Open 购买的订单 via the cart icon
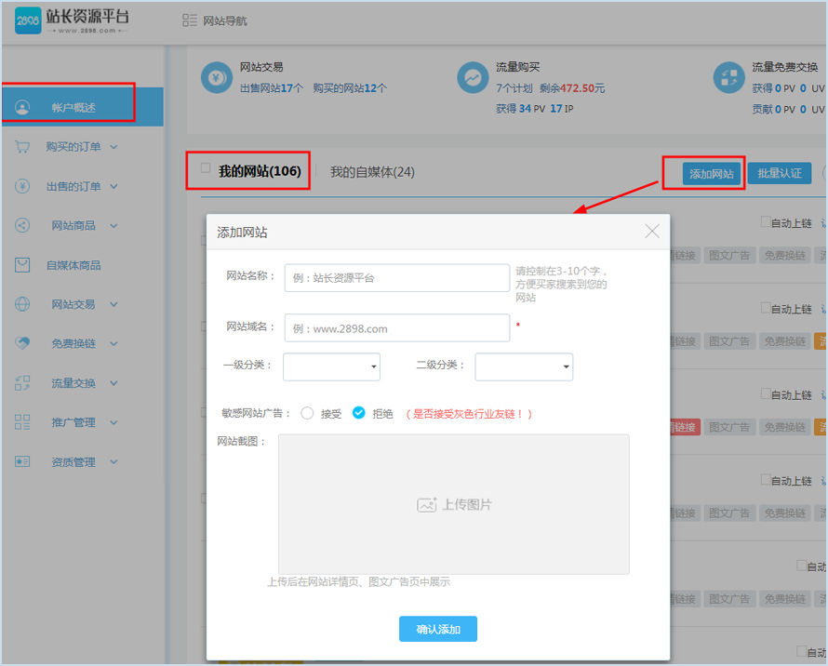This screenshot has height=666, width=828. [21, 146]
